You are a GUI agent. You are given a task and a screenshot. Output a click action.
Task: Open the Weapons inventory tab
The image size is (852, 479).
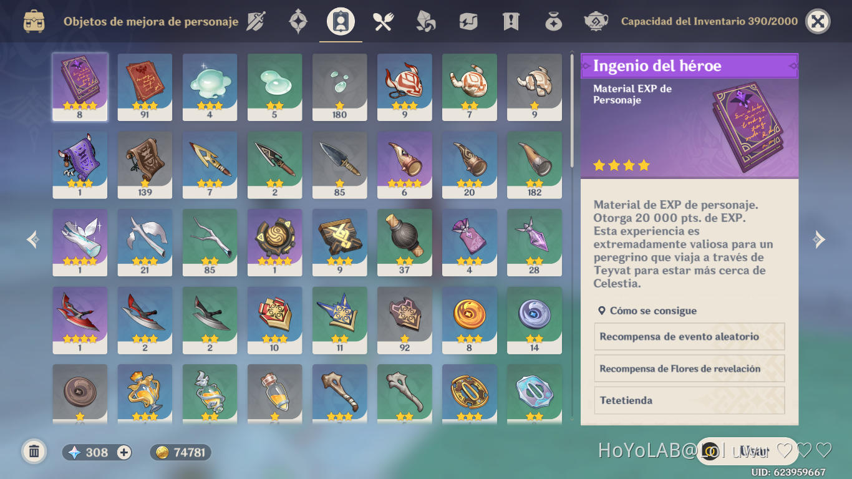tap(256, 21)
